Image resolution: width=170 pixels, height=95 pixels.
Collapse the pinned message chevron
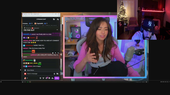click(57, 30)
